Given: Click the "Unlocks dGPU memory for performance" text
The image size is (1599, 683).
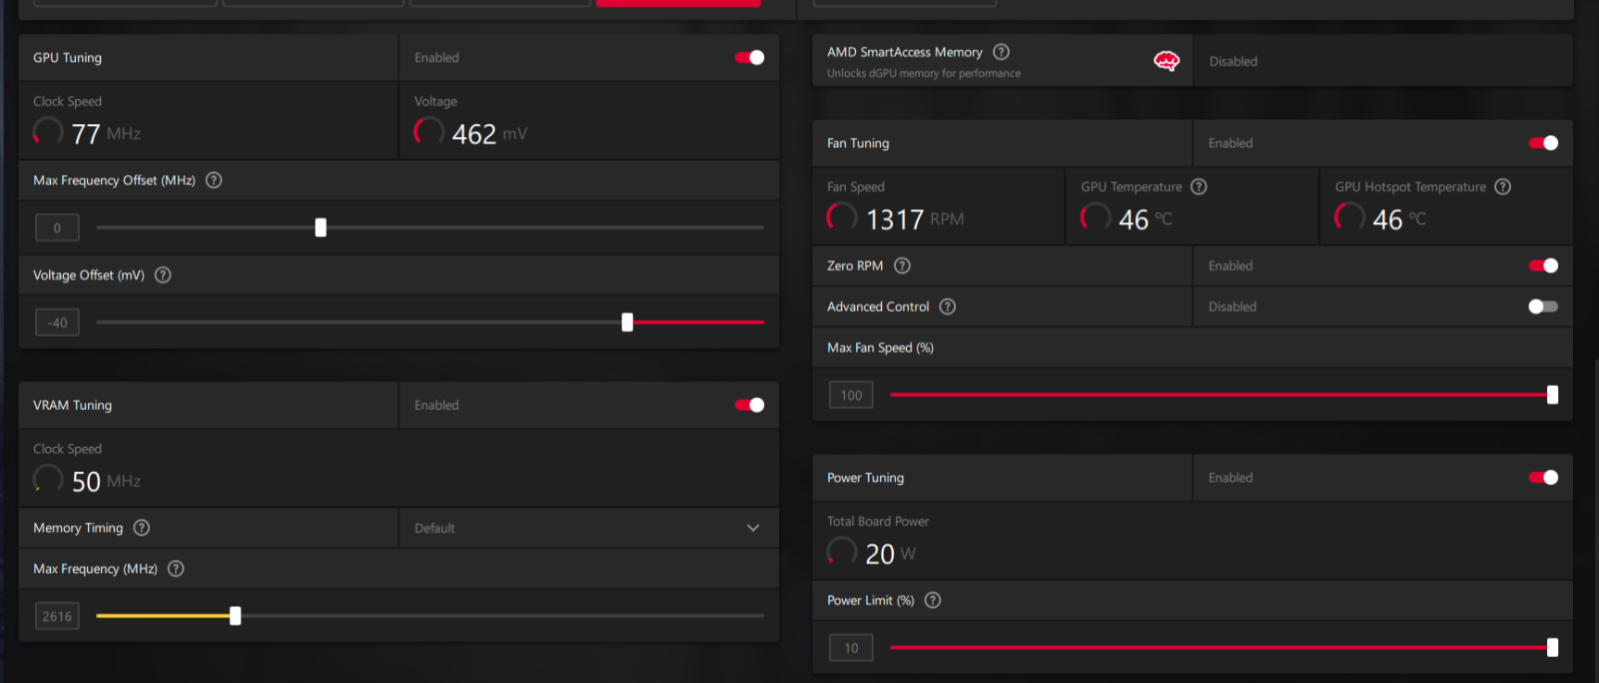Looking at the screenshot, I should click(924, 73).
